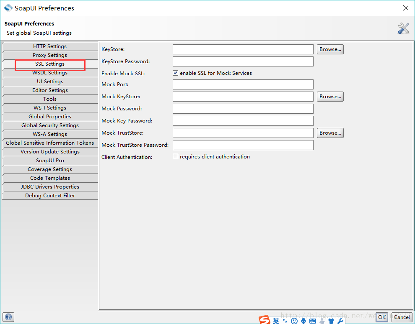Open Global Sensitive Information Tokens tab
This screenshot has height=324, width=415.
point(50,143)
